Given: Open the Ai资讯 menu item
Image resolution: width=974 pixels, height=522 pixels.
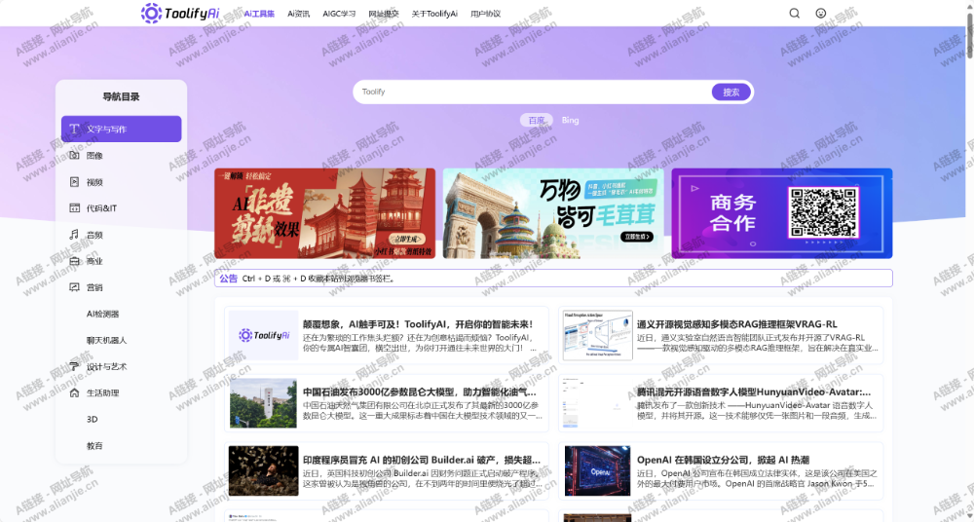Looking at the screenshot, I should tap(299, 14).
